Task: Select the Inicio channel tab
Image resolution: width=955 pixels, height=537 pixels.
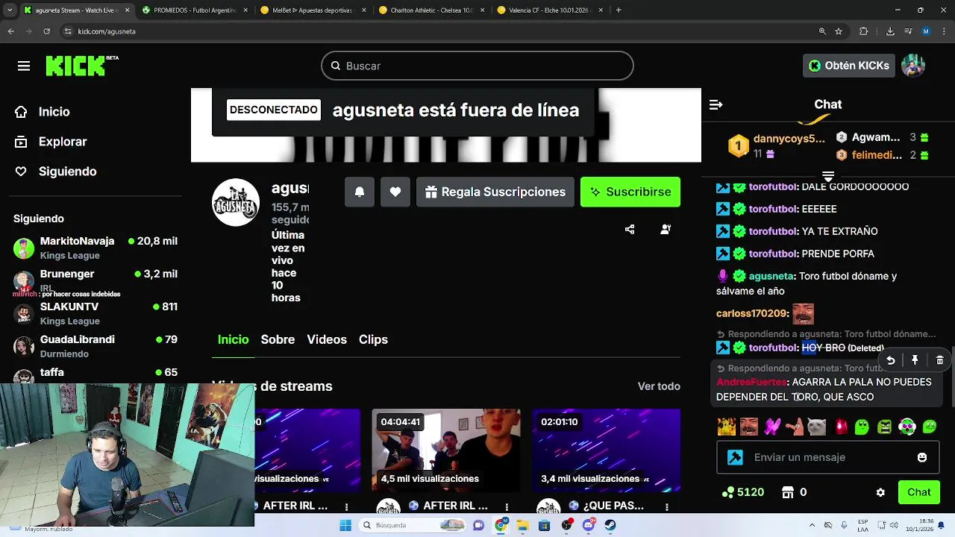Action: tap(233, 339)
